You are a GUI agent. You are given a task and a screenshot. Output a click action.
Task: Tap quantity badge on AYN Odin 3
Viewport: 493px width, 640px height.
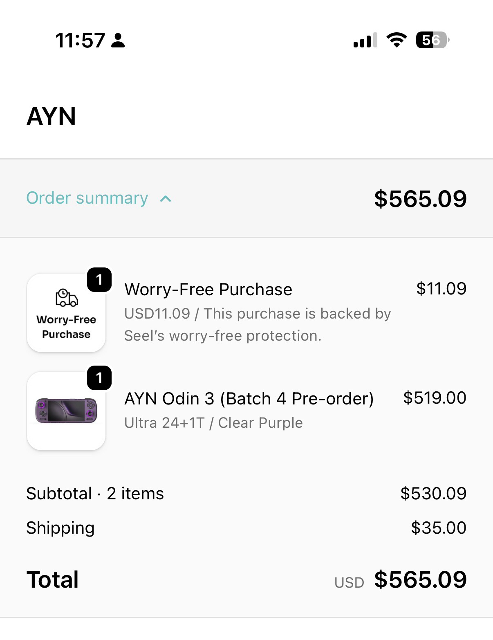(99, 378)
